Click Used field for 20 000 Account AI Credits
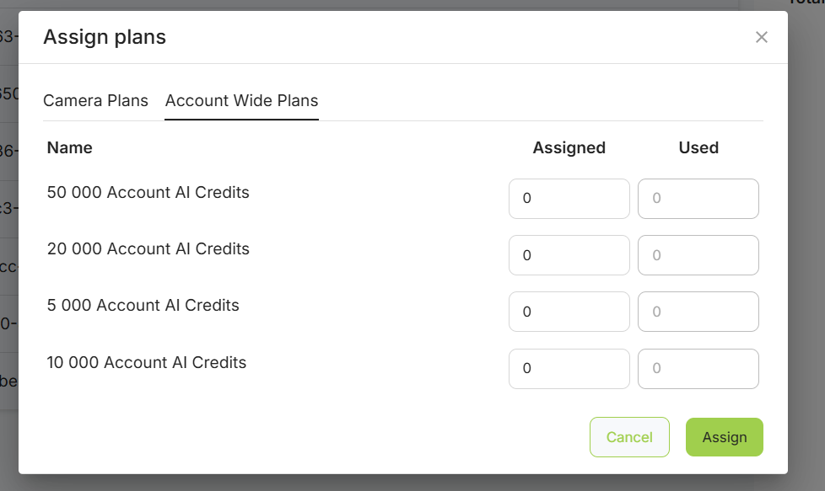Image resolution: width=825 pixels, height=491 pixels. 698,255
